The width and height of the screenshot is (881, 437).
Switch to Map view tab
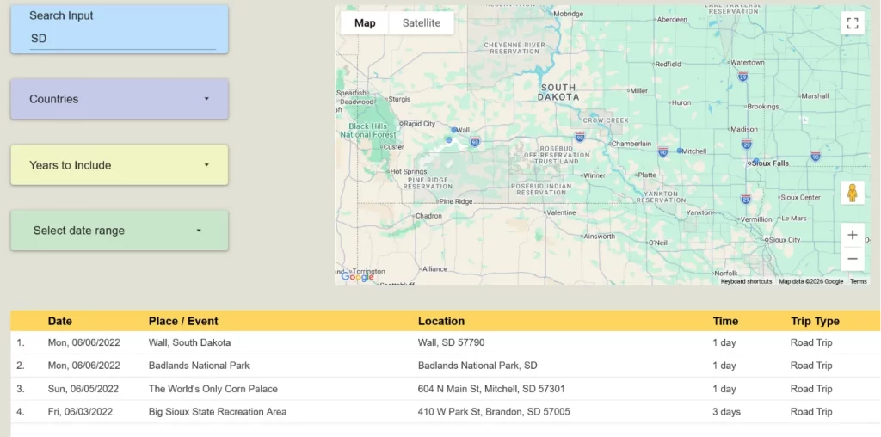tap(365, 23)
